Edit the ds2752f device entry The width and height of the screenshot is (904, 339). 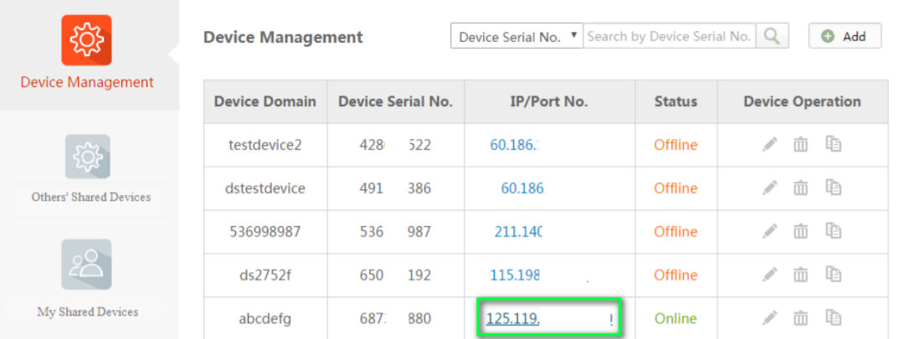click(x=770, y=275)
